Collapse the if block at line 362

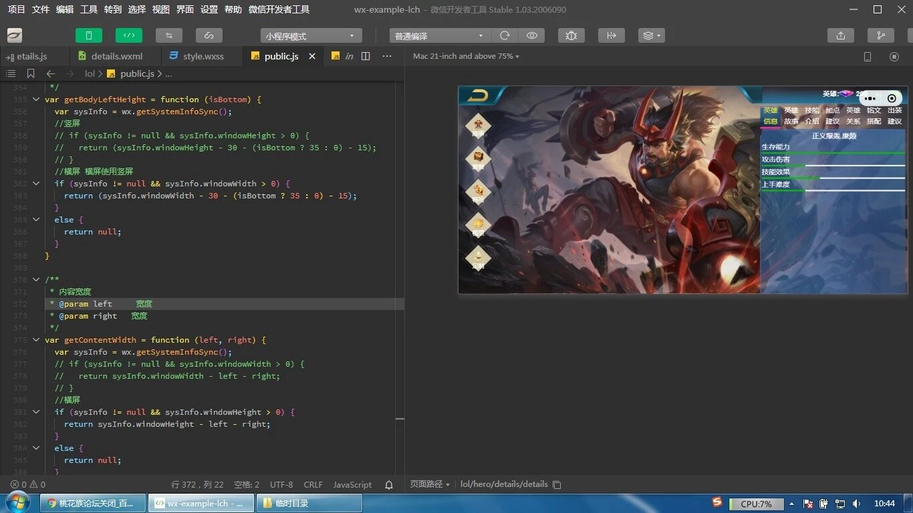[x=36, y=184]
